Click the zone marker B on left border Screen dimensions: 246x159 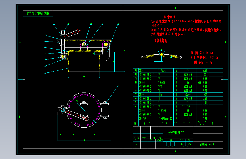(20, 117)
